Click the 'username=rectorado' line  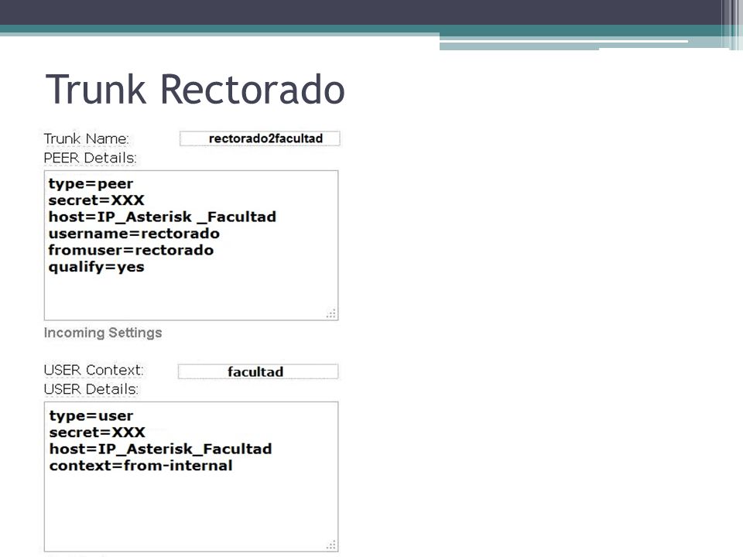(134, 234)
